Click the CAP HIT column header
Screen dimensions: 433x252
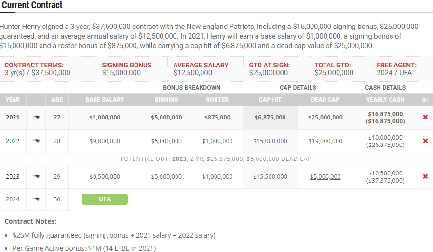270,100
